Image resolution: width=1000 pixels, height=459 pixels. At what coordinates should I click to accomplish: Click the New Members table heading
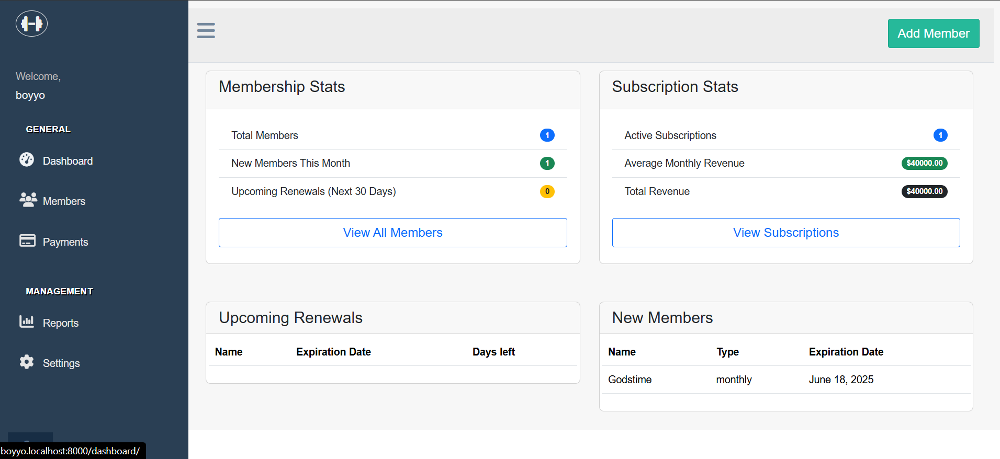pos(662,318)
